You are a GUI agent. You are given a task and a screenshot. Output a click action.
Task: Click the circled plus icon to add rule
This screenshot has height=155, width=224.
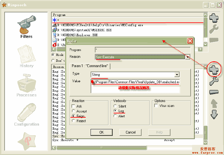coord(214,69)
